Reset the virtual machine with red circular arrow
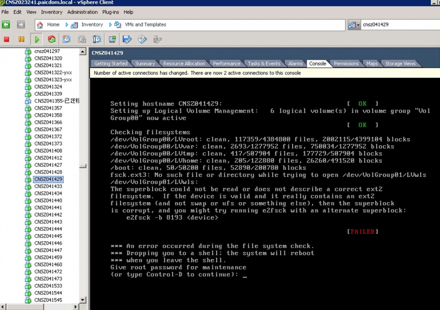The width and height of the screenshot is (440, 310). point(52,39)
